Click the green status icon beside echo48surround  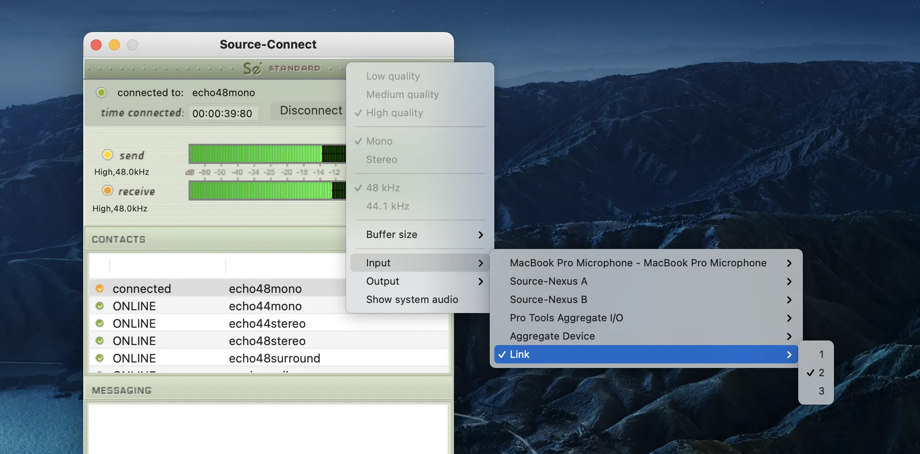(100, 358)
